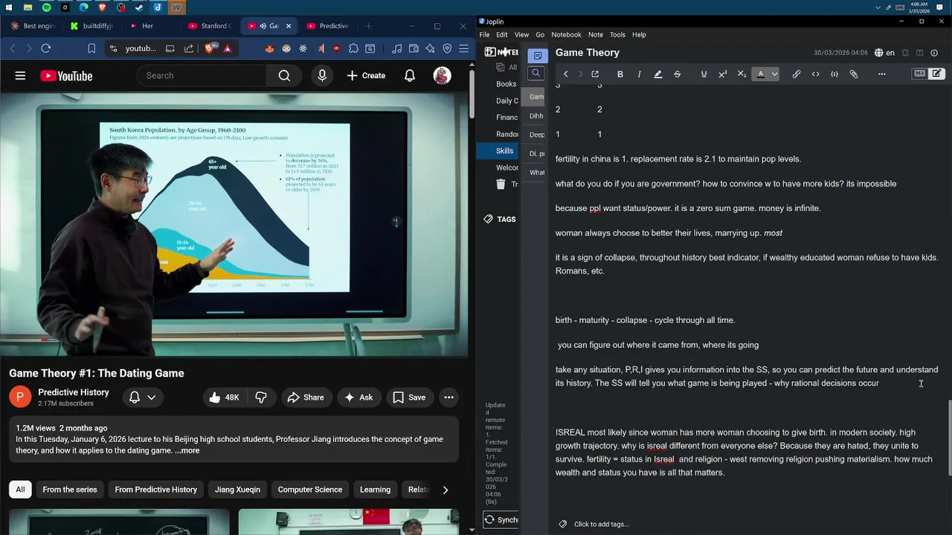Click YouTube voice search microphone
The height and width of the screenshot is (535, 952).
coord(322,76)
